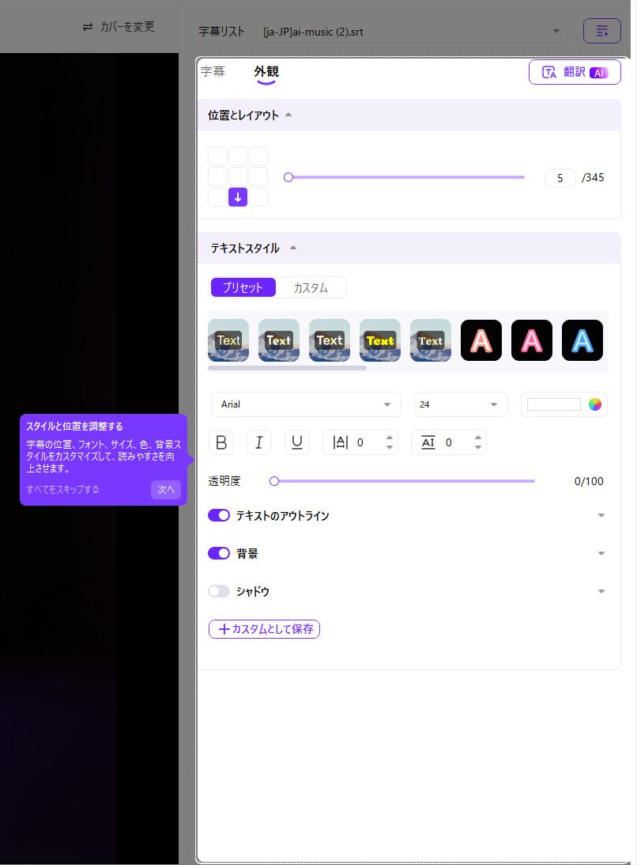
Task: Open the color picker wheel for text color
Action: (594, 404)
